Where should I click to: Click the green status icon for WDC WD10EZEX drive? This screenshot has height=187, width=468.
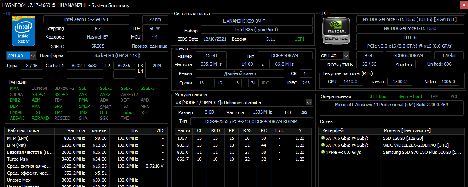tap(323, 145)
